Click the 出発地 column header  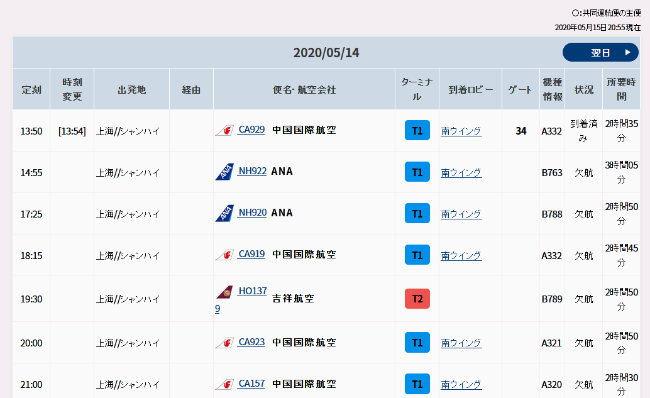click(x=132, y=89)
